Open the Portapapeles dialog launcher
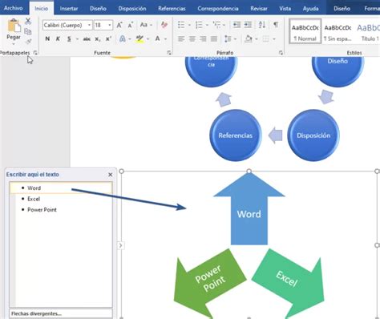The image size is (380, 319). (35, 53)
